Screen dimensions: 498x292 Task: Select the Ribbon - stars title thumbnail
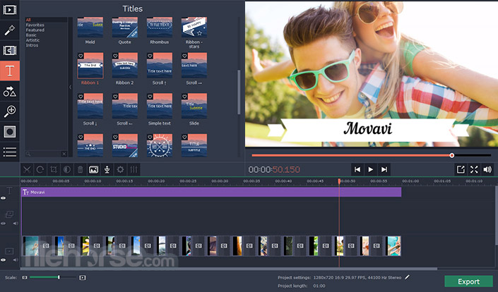coord(194,28)
